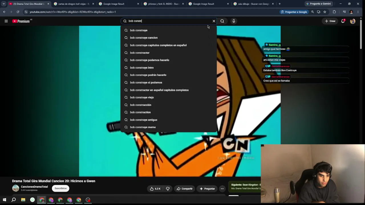
Task: Expand the tab search dropdown arrow
Action: (x=4, y=4)
